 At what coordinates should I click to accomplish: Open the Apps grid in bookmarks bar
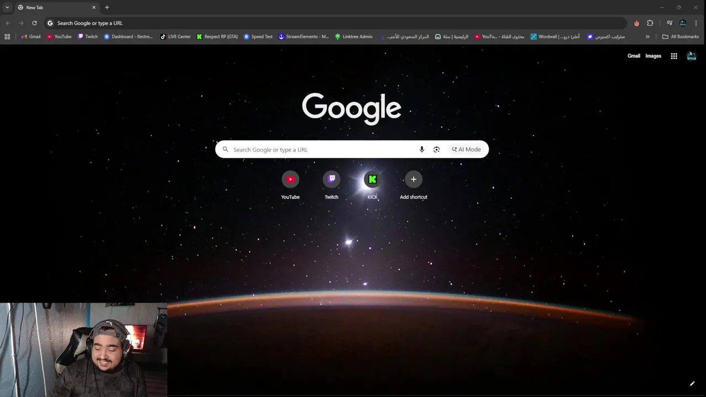[7, 36]
